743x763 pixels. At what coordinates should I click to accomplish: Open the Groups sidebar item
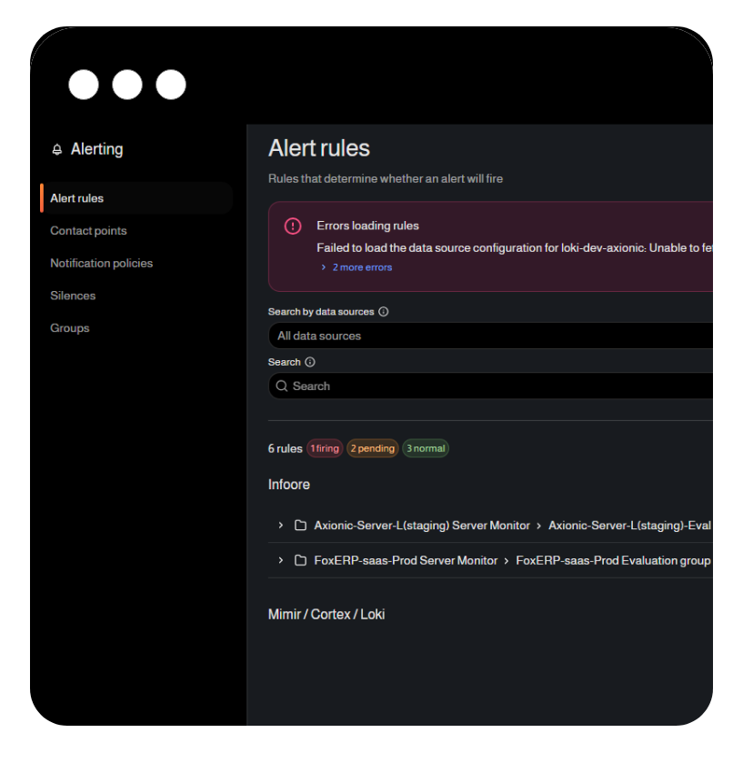(70, 328)
